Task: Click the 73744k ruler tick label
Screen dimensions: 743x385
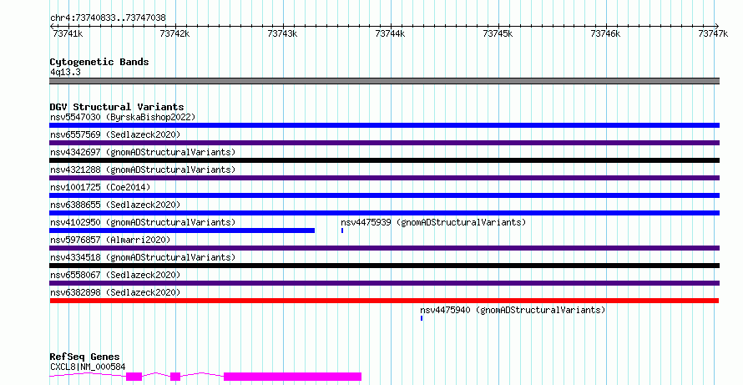Action: click(x=390, y=33)
